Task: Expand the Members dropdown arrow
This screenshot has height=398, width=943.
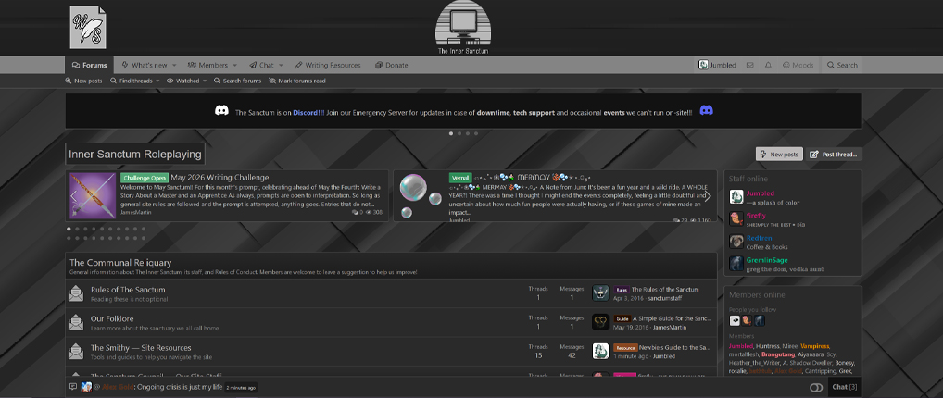Action: click(x=235, y=66)
